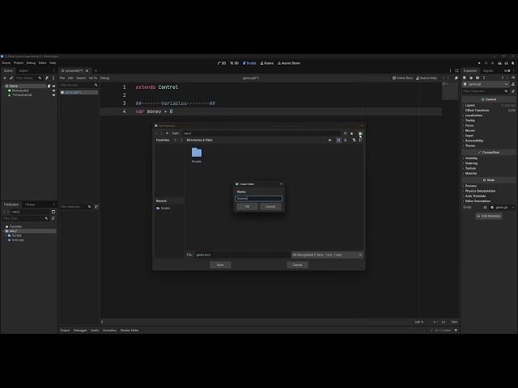Switch dialog to list view
Screen dimensions: 518x388
[x=346, y=140]
